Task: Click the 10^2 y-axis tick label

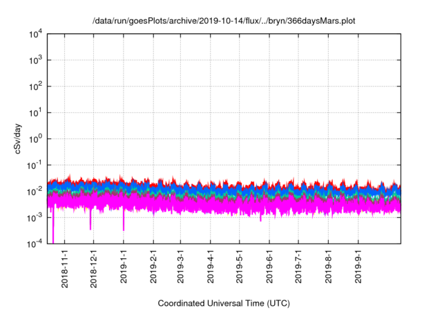Action: [x=36, y=86]
